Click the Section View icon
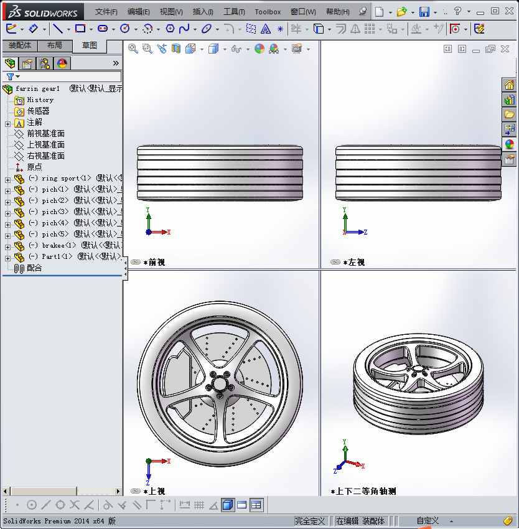519x529 pixels. (175, 49)
